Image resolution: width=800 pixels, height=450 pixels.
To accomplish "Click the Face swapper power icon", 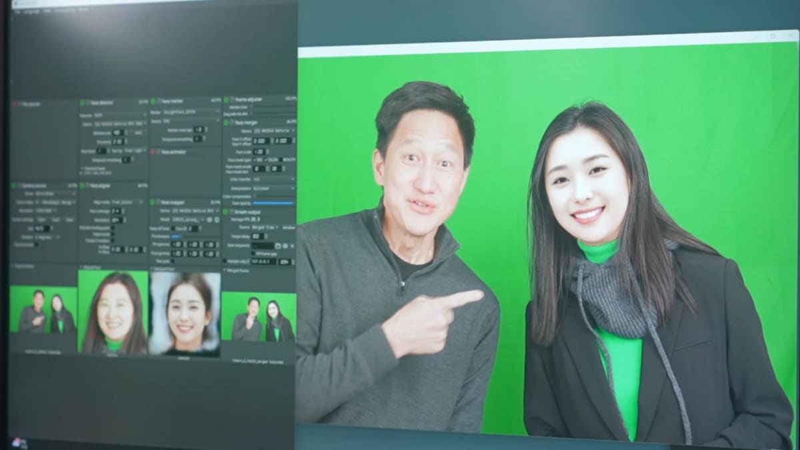I will click(153, 202).
